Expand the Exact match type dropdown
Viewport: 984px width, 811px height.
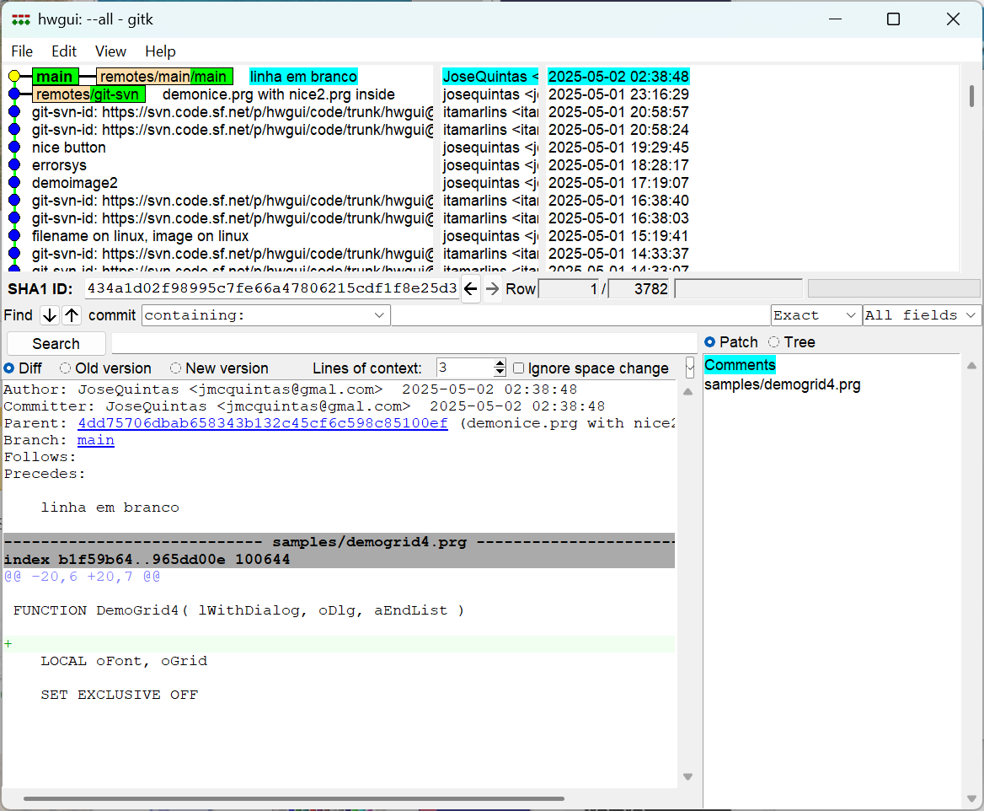coord(816,315)
